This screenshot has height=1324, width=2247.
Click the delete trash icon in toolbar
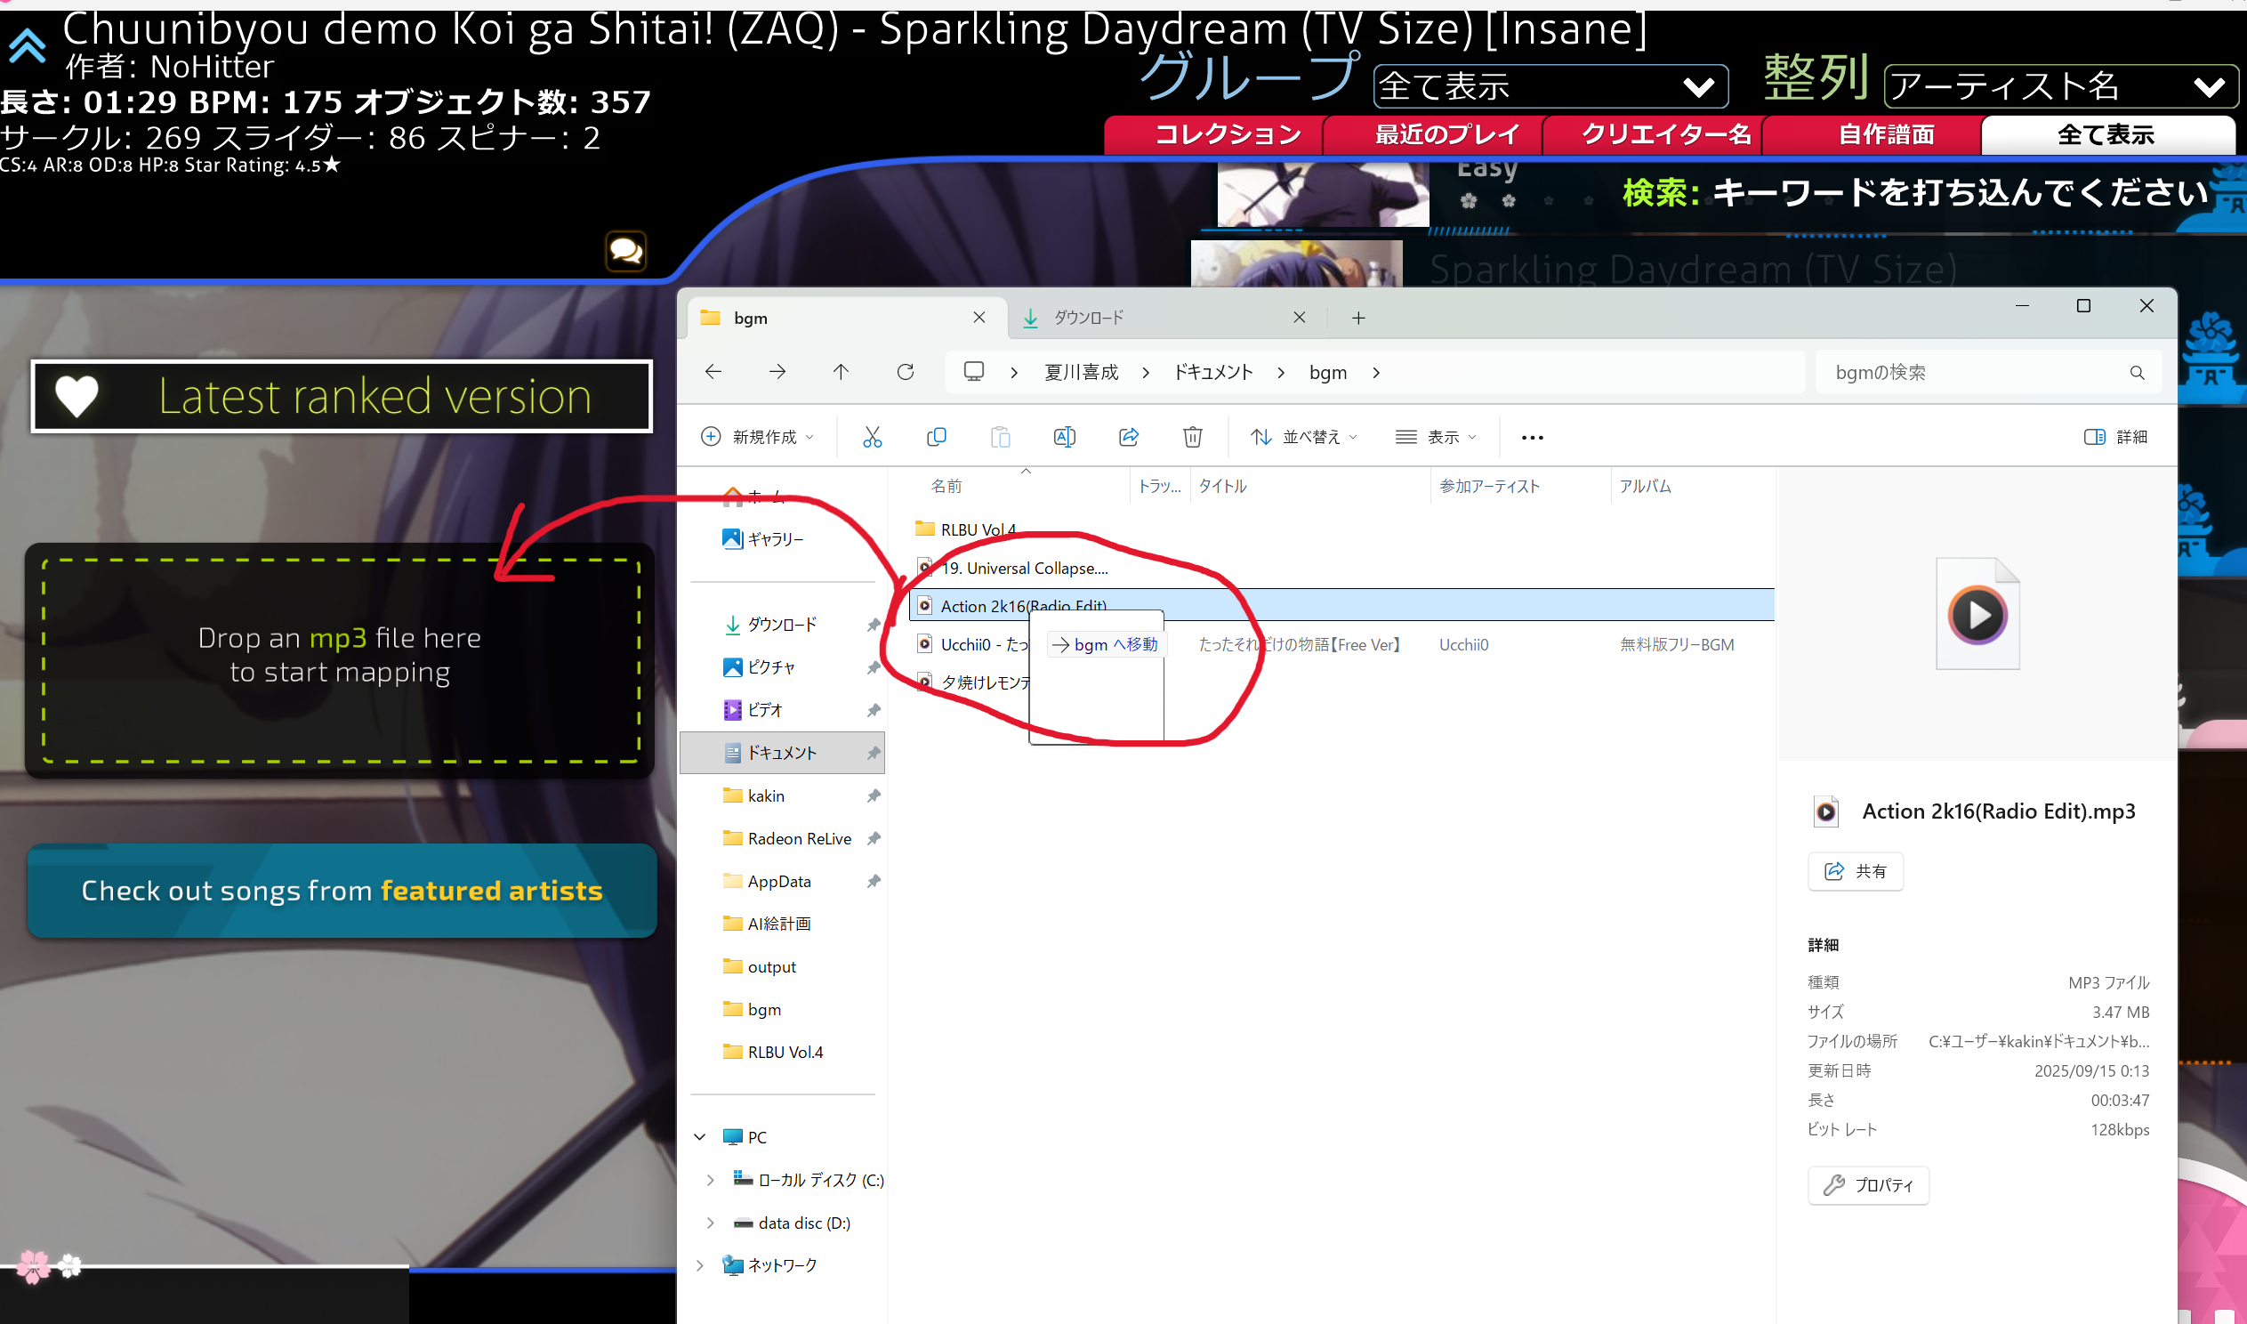coord(1193,437)
